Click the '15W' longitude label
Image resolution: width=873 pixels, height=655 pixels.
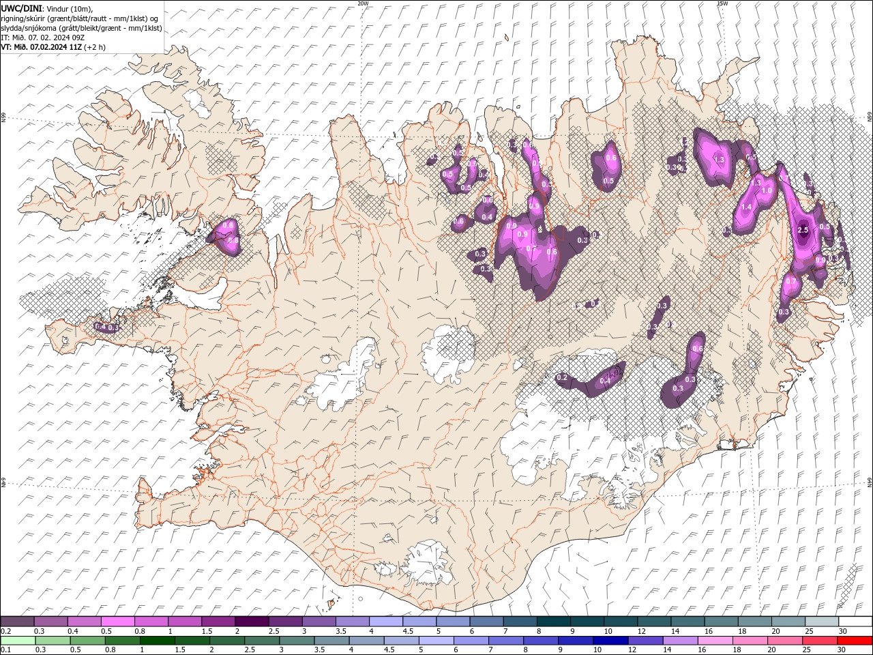tap(722, 3)
